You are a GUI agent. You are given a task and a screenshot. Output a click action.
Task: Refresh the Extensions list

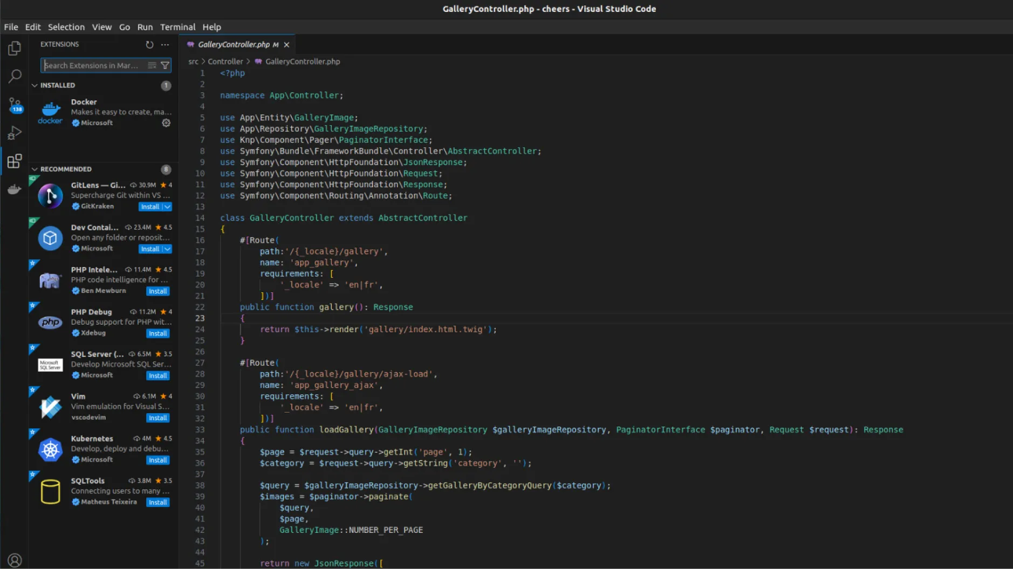[x=149, y=44]
